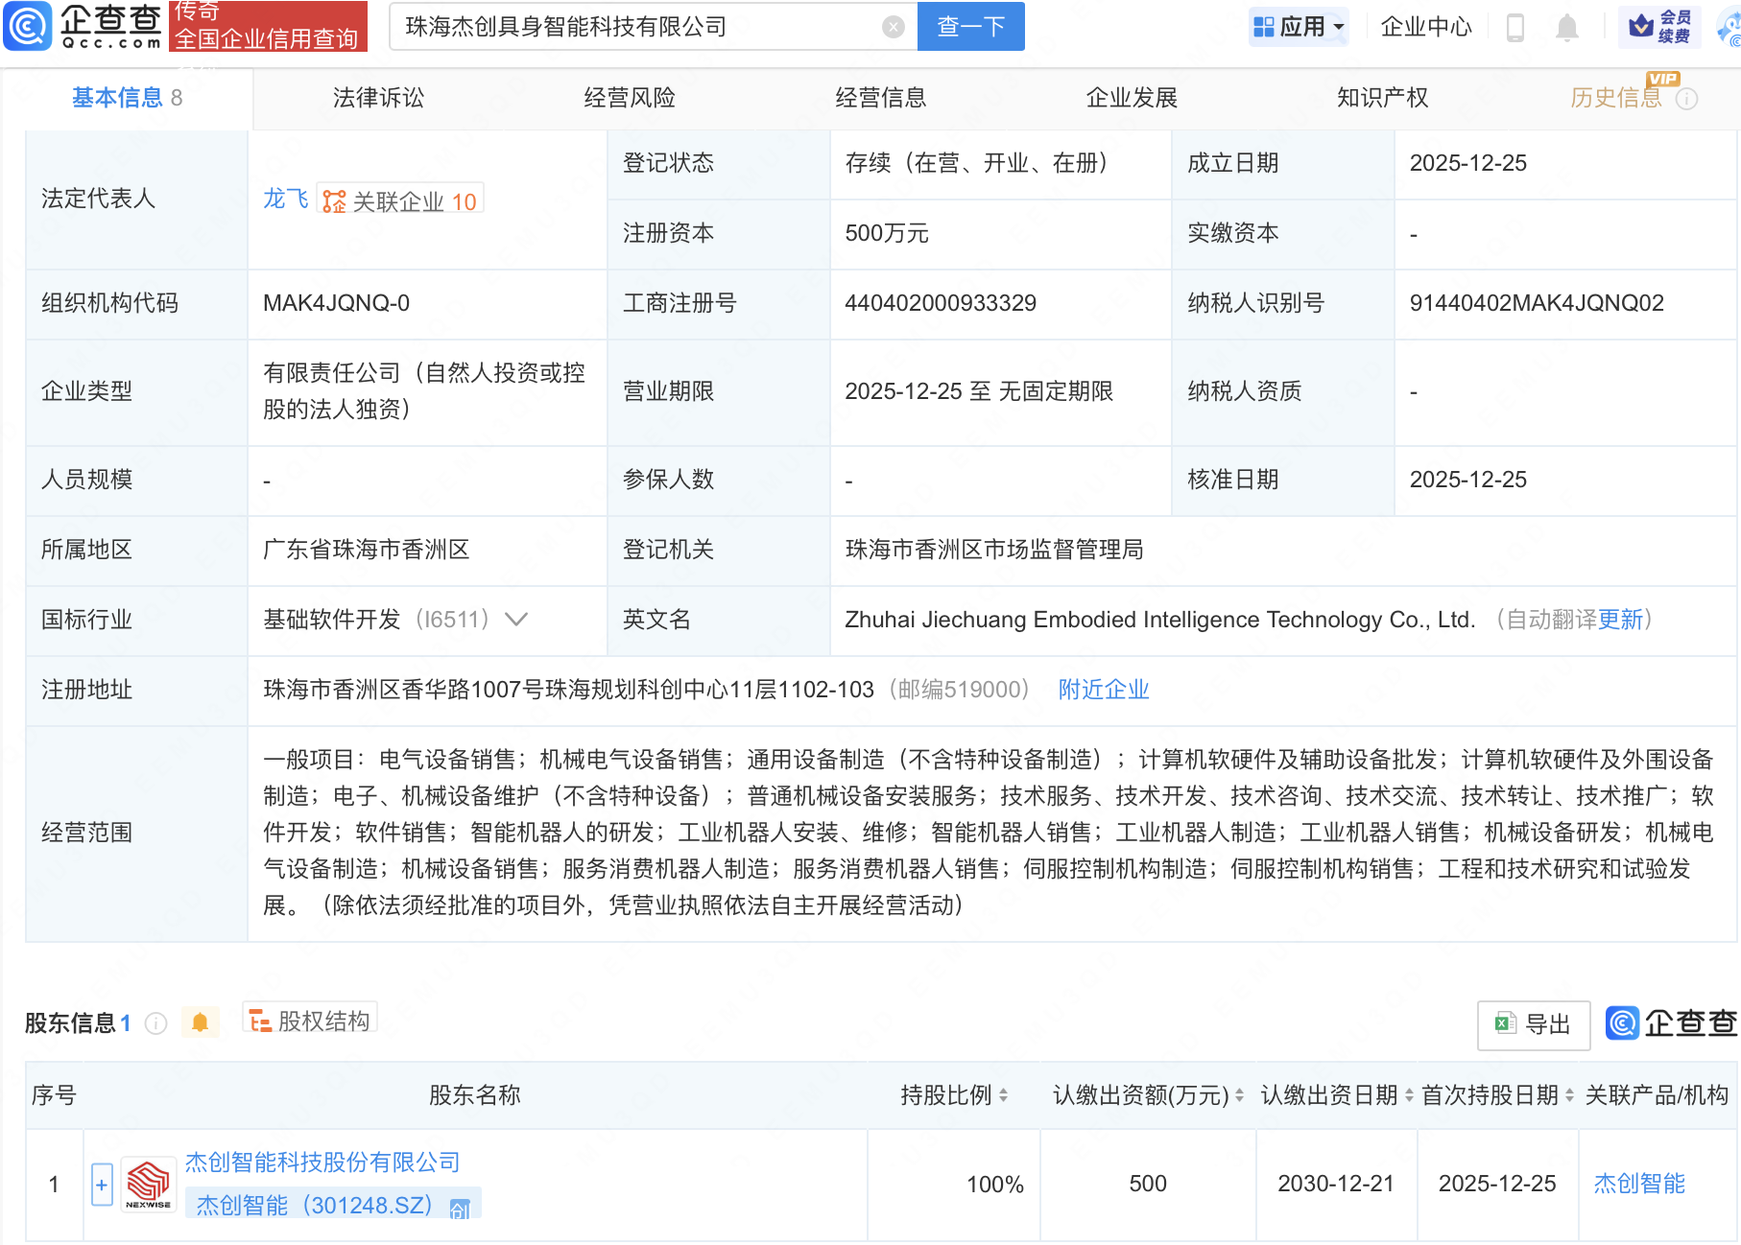The image size is (1741, 1245).
Task: Expand shareholder row with the plus button
Action: 102,1184
